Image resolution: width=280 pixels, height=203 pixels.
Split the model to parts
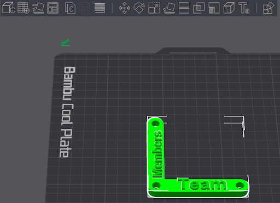pyautogui.click(x=85, y=8)
